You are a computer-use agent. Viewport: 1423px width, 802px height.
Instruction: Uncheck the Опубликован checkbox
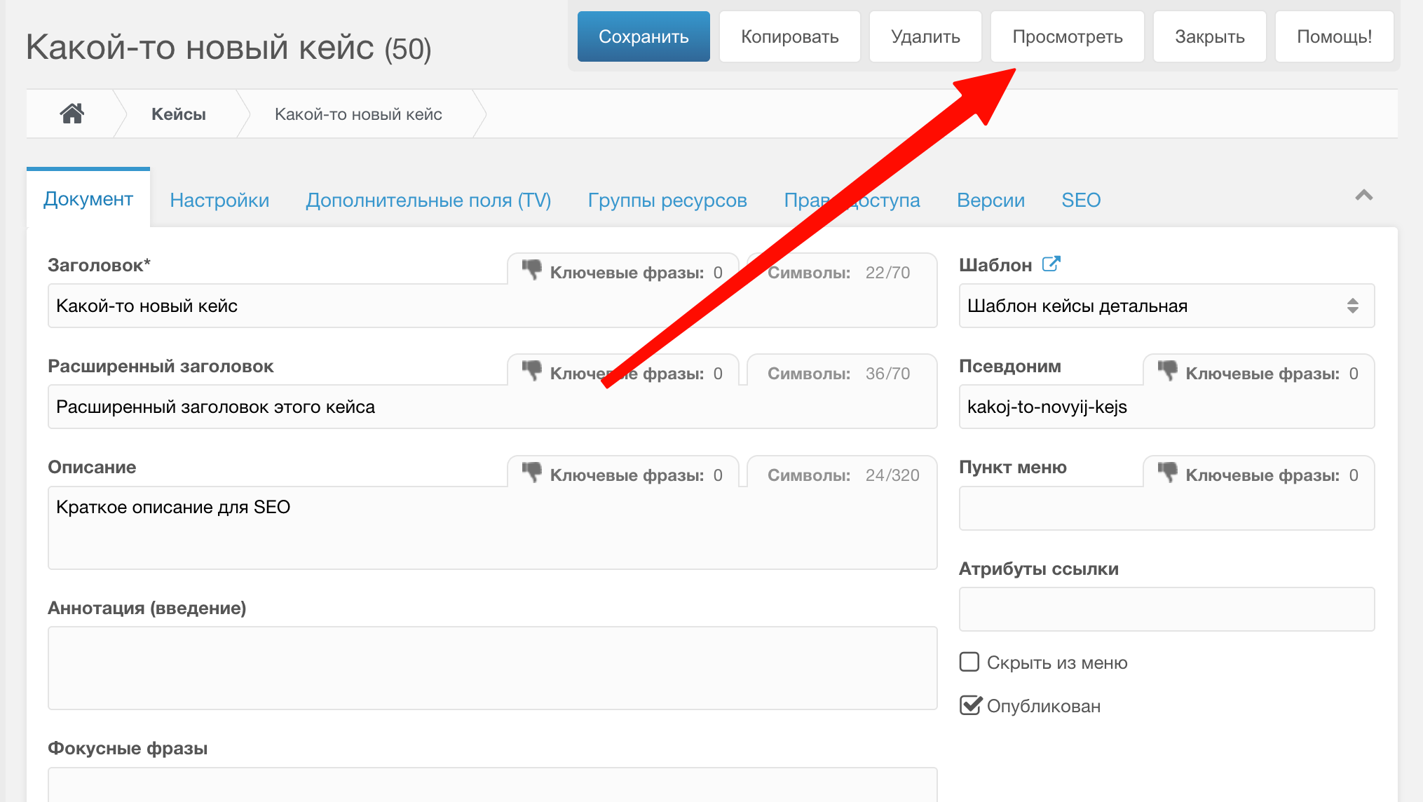pos(970,705)
